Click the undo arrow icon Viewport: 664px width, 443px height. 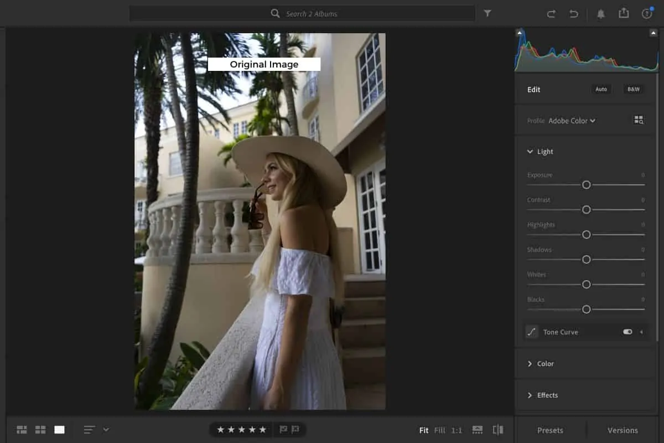574,13
